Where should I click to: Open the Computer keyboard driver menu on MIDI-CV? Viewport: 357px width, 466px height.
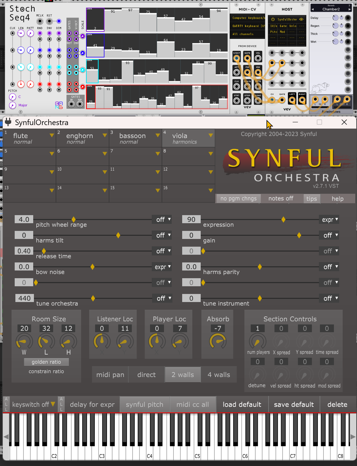tap(248, 18)
